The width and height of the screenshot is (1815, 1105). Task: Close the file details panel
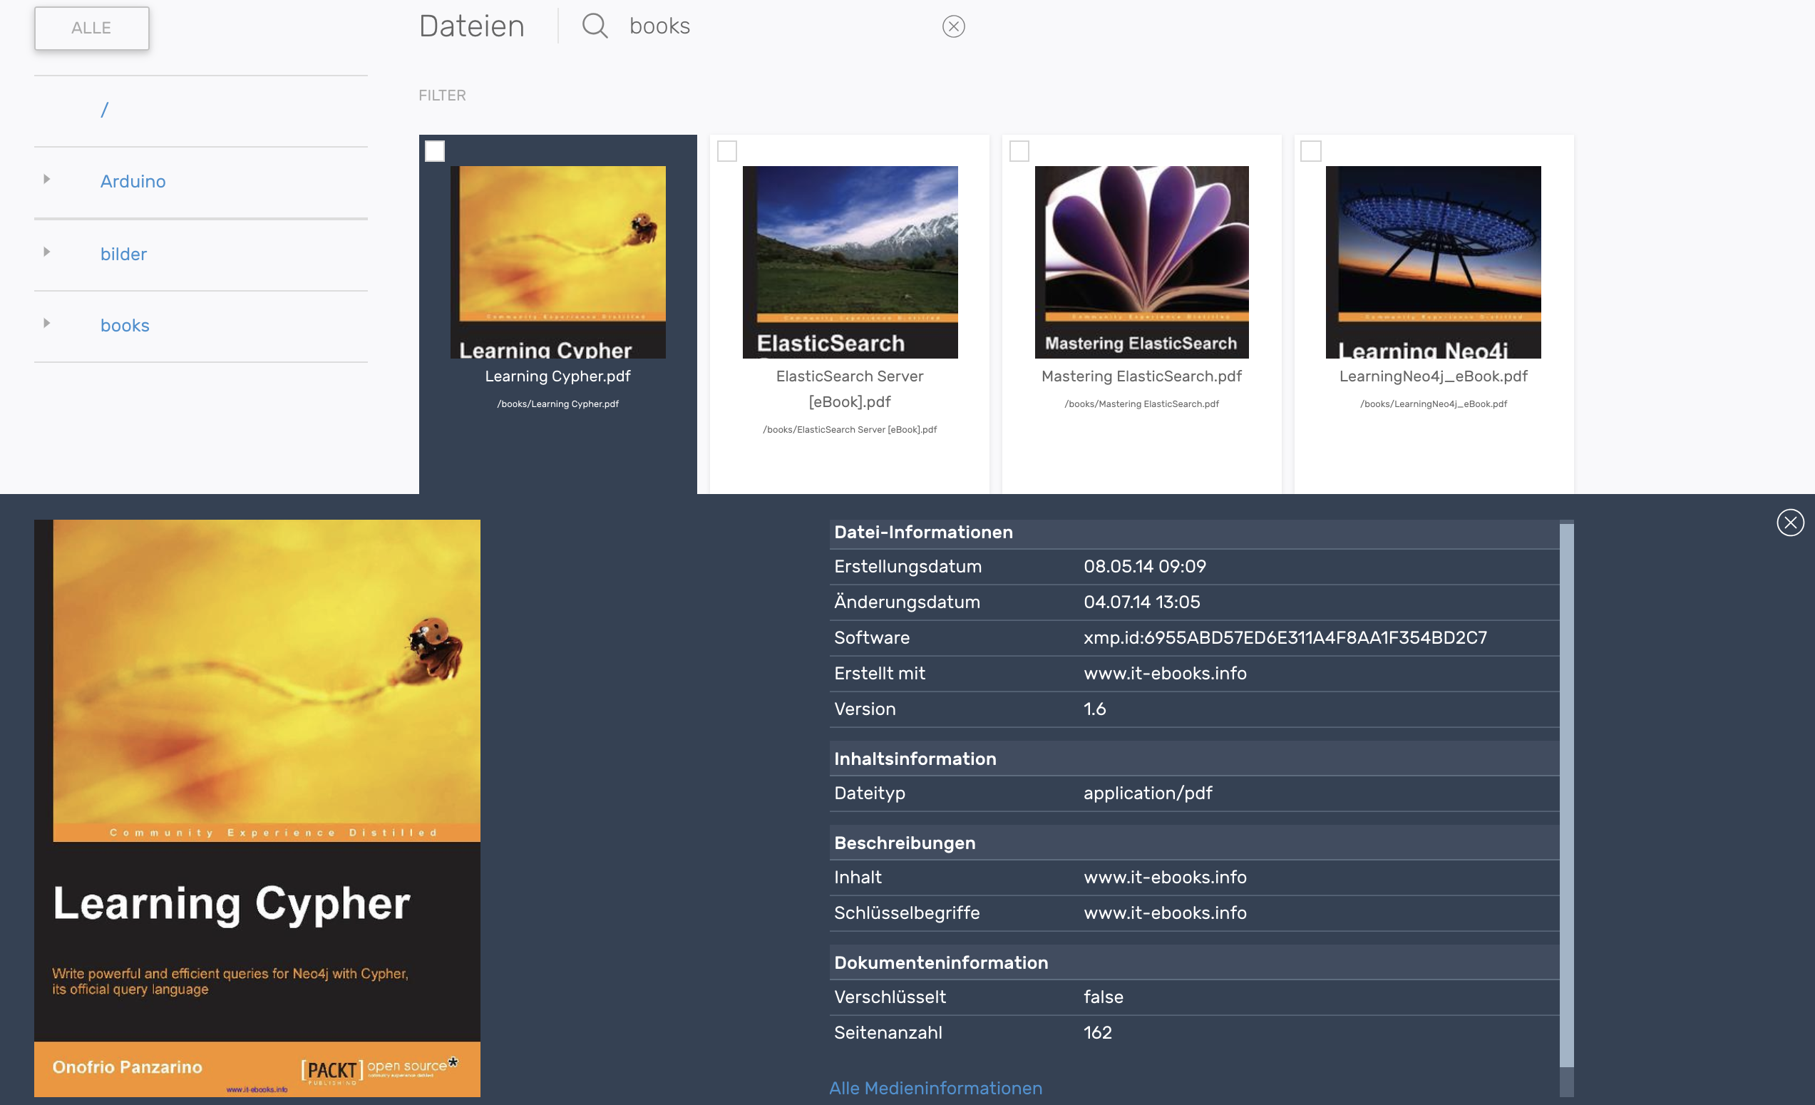1789,523
